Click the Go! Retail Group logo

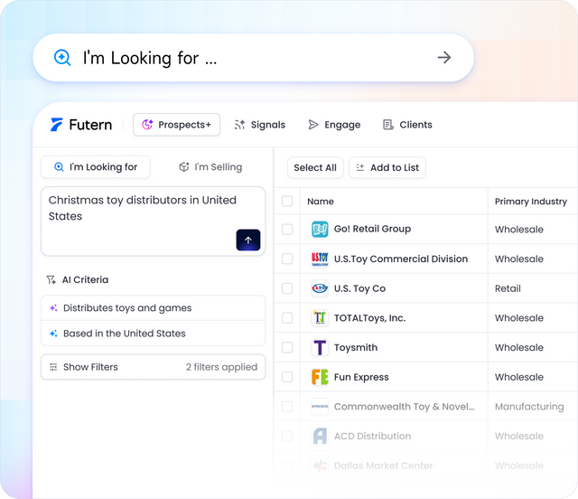tap(320, 230)
